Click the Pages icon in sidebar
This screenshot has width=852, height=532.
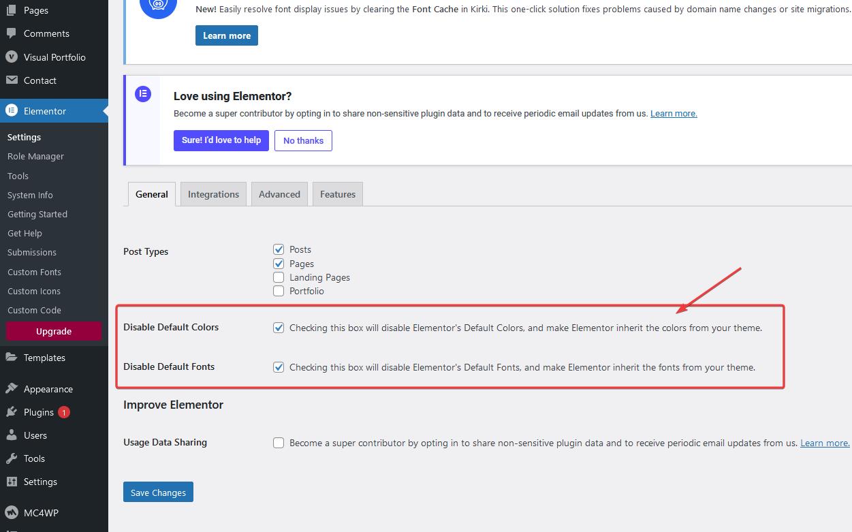(x=12, y=10)
